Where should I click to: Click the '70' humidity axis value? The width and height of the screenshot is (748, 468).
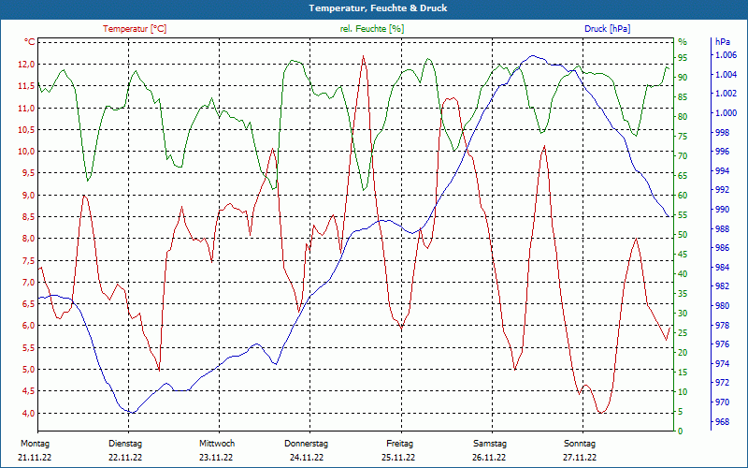[683, 156]
